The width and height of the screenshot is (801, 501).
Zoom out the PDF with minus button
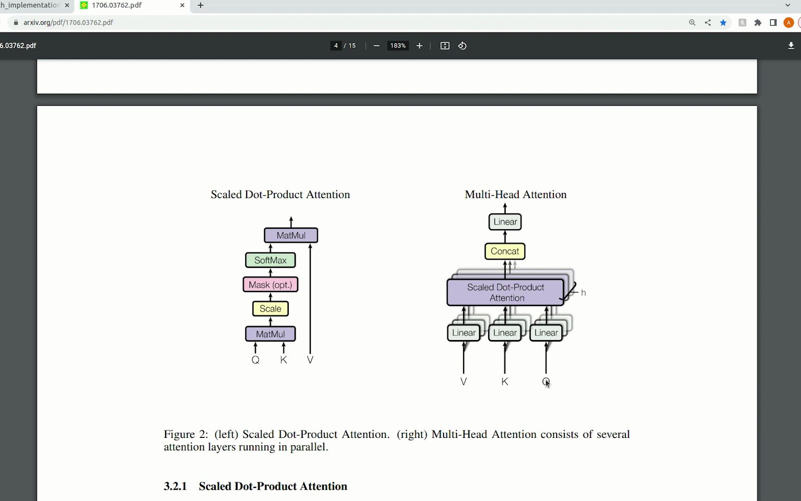[376, 45]
